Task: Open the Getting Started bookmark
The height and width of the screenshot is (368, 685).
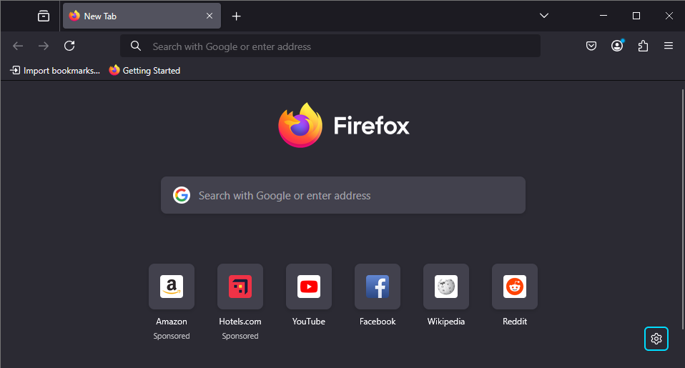Action: [x=144, y=70]
